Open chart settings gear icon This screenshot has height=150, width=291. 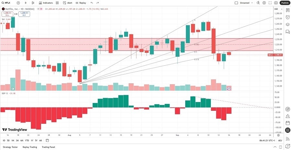264,3
